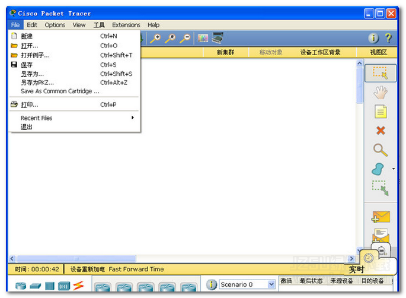Click the 来源设备 column header
The width and height of the screenshot is (406, 298).
pos(342,281)
